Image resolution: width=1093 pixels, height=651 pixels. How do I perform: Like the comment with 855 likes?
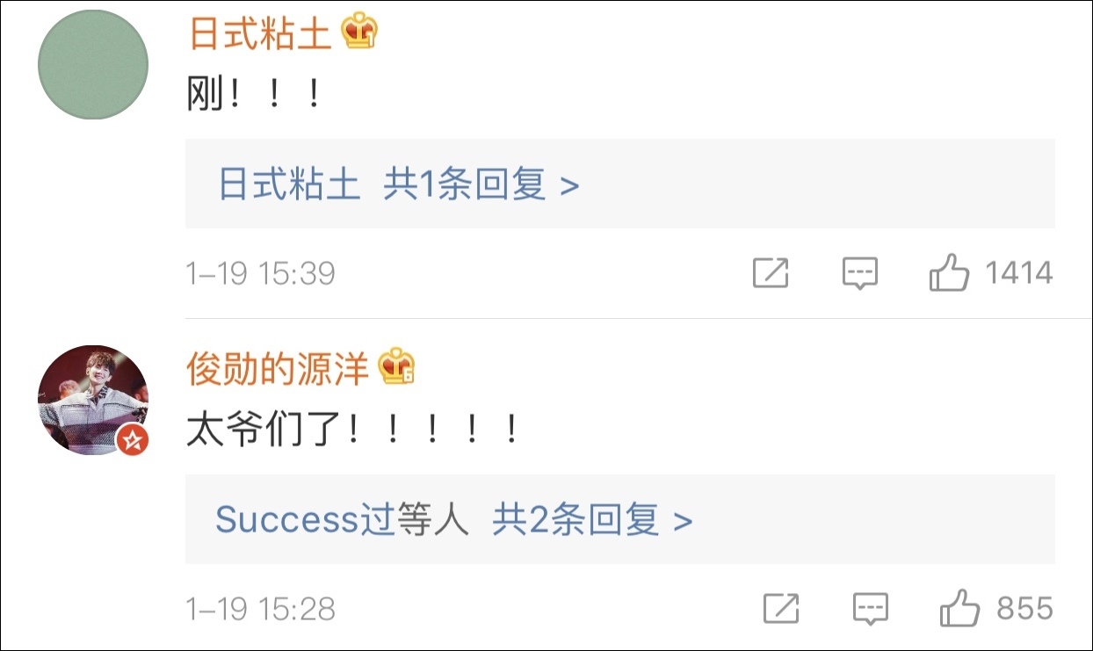tap(959, 607)
